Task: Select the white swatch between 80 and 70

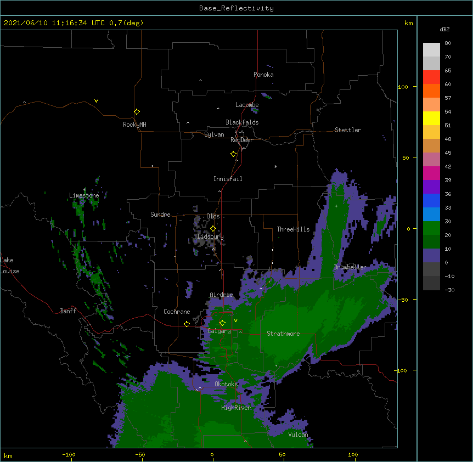Action: pos(431,50)
